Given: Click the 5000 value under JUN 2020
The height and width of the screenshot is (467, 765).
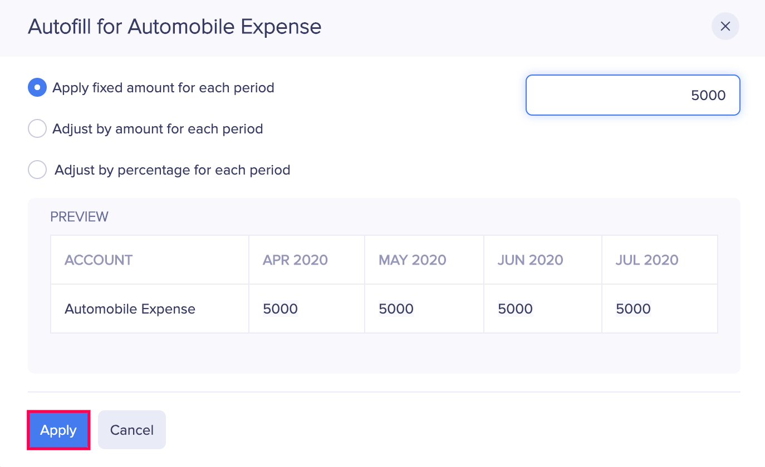Looking at the screenshot, I should tap(515, 309).
